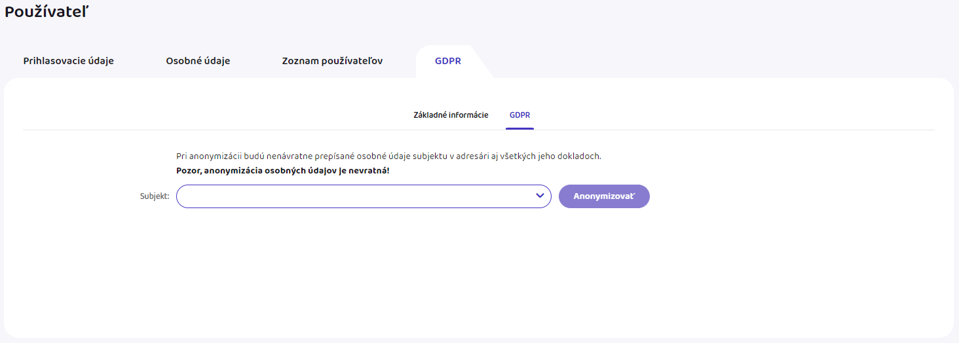Click the Pri anonymizácii description sentence

click(388, 156)
